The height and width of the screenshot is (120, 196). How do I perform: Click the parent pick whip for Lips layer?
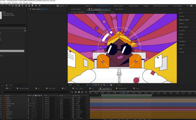click(73, 108)
